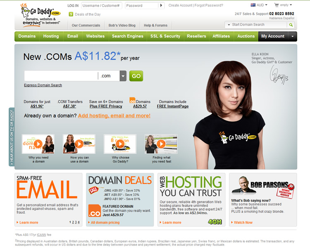Click the login arrow submit button
This screenshot has width=310, height=250.
pyautogui.click(x=161, y=5)
